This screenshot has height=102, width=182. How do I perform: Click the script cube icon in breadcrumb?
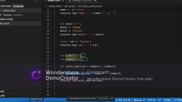pyautogui.click(x=66, y=6)
